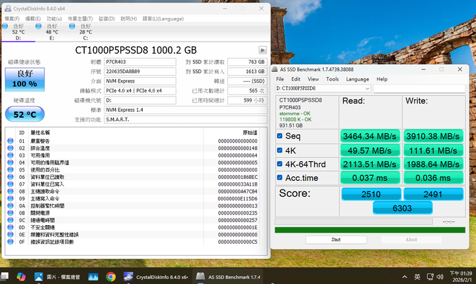Click the taskbar clock showing 下午 01:39
Viewport: 476px width, 284px height.
(461, 277)
